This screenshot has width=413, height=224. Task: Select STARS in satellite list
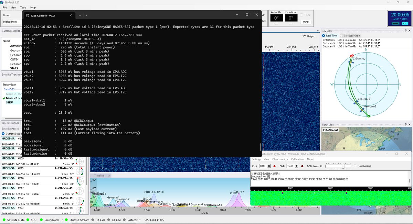pos(14,68)
